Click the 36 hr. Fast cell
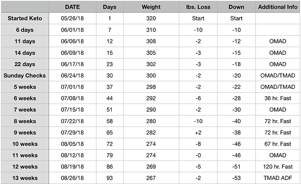 277,98
